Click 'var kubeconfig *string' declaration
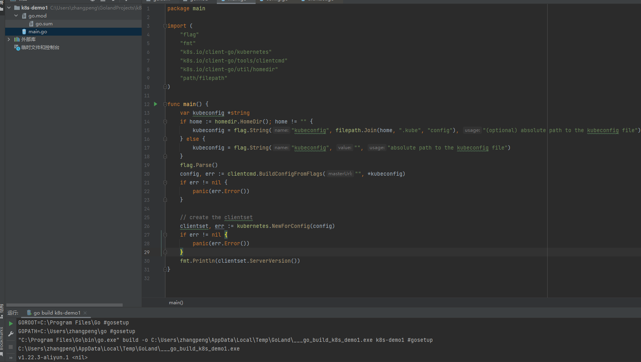This screenshot has height=362, width=641. point(215,113)
